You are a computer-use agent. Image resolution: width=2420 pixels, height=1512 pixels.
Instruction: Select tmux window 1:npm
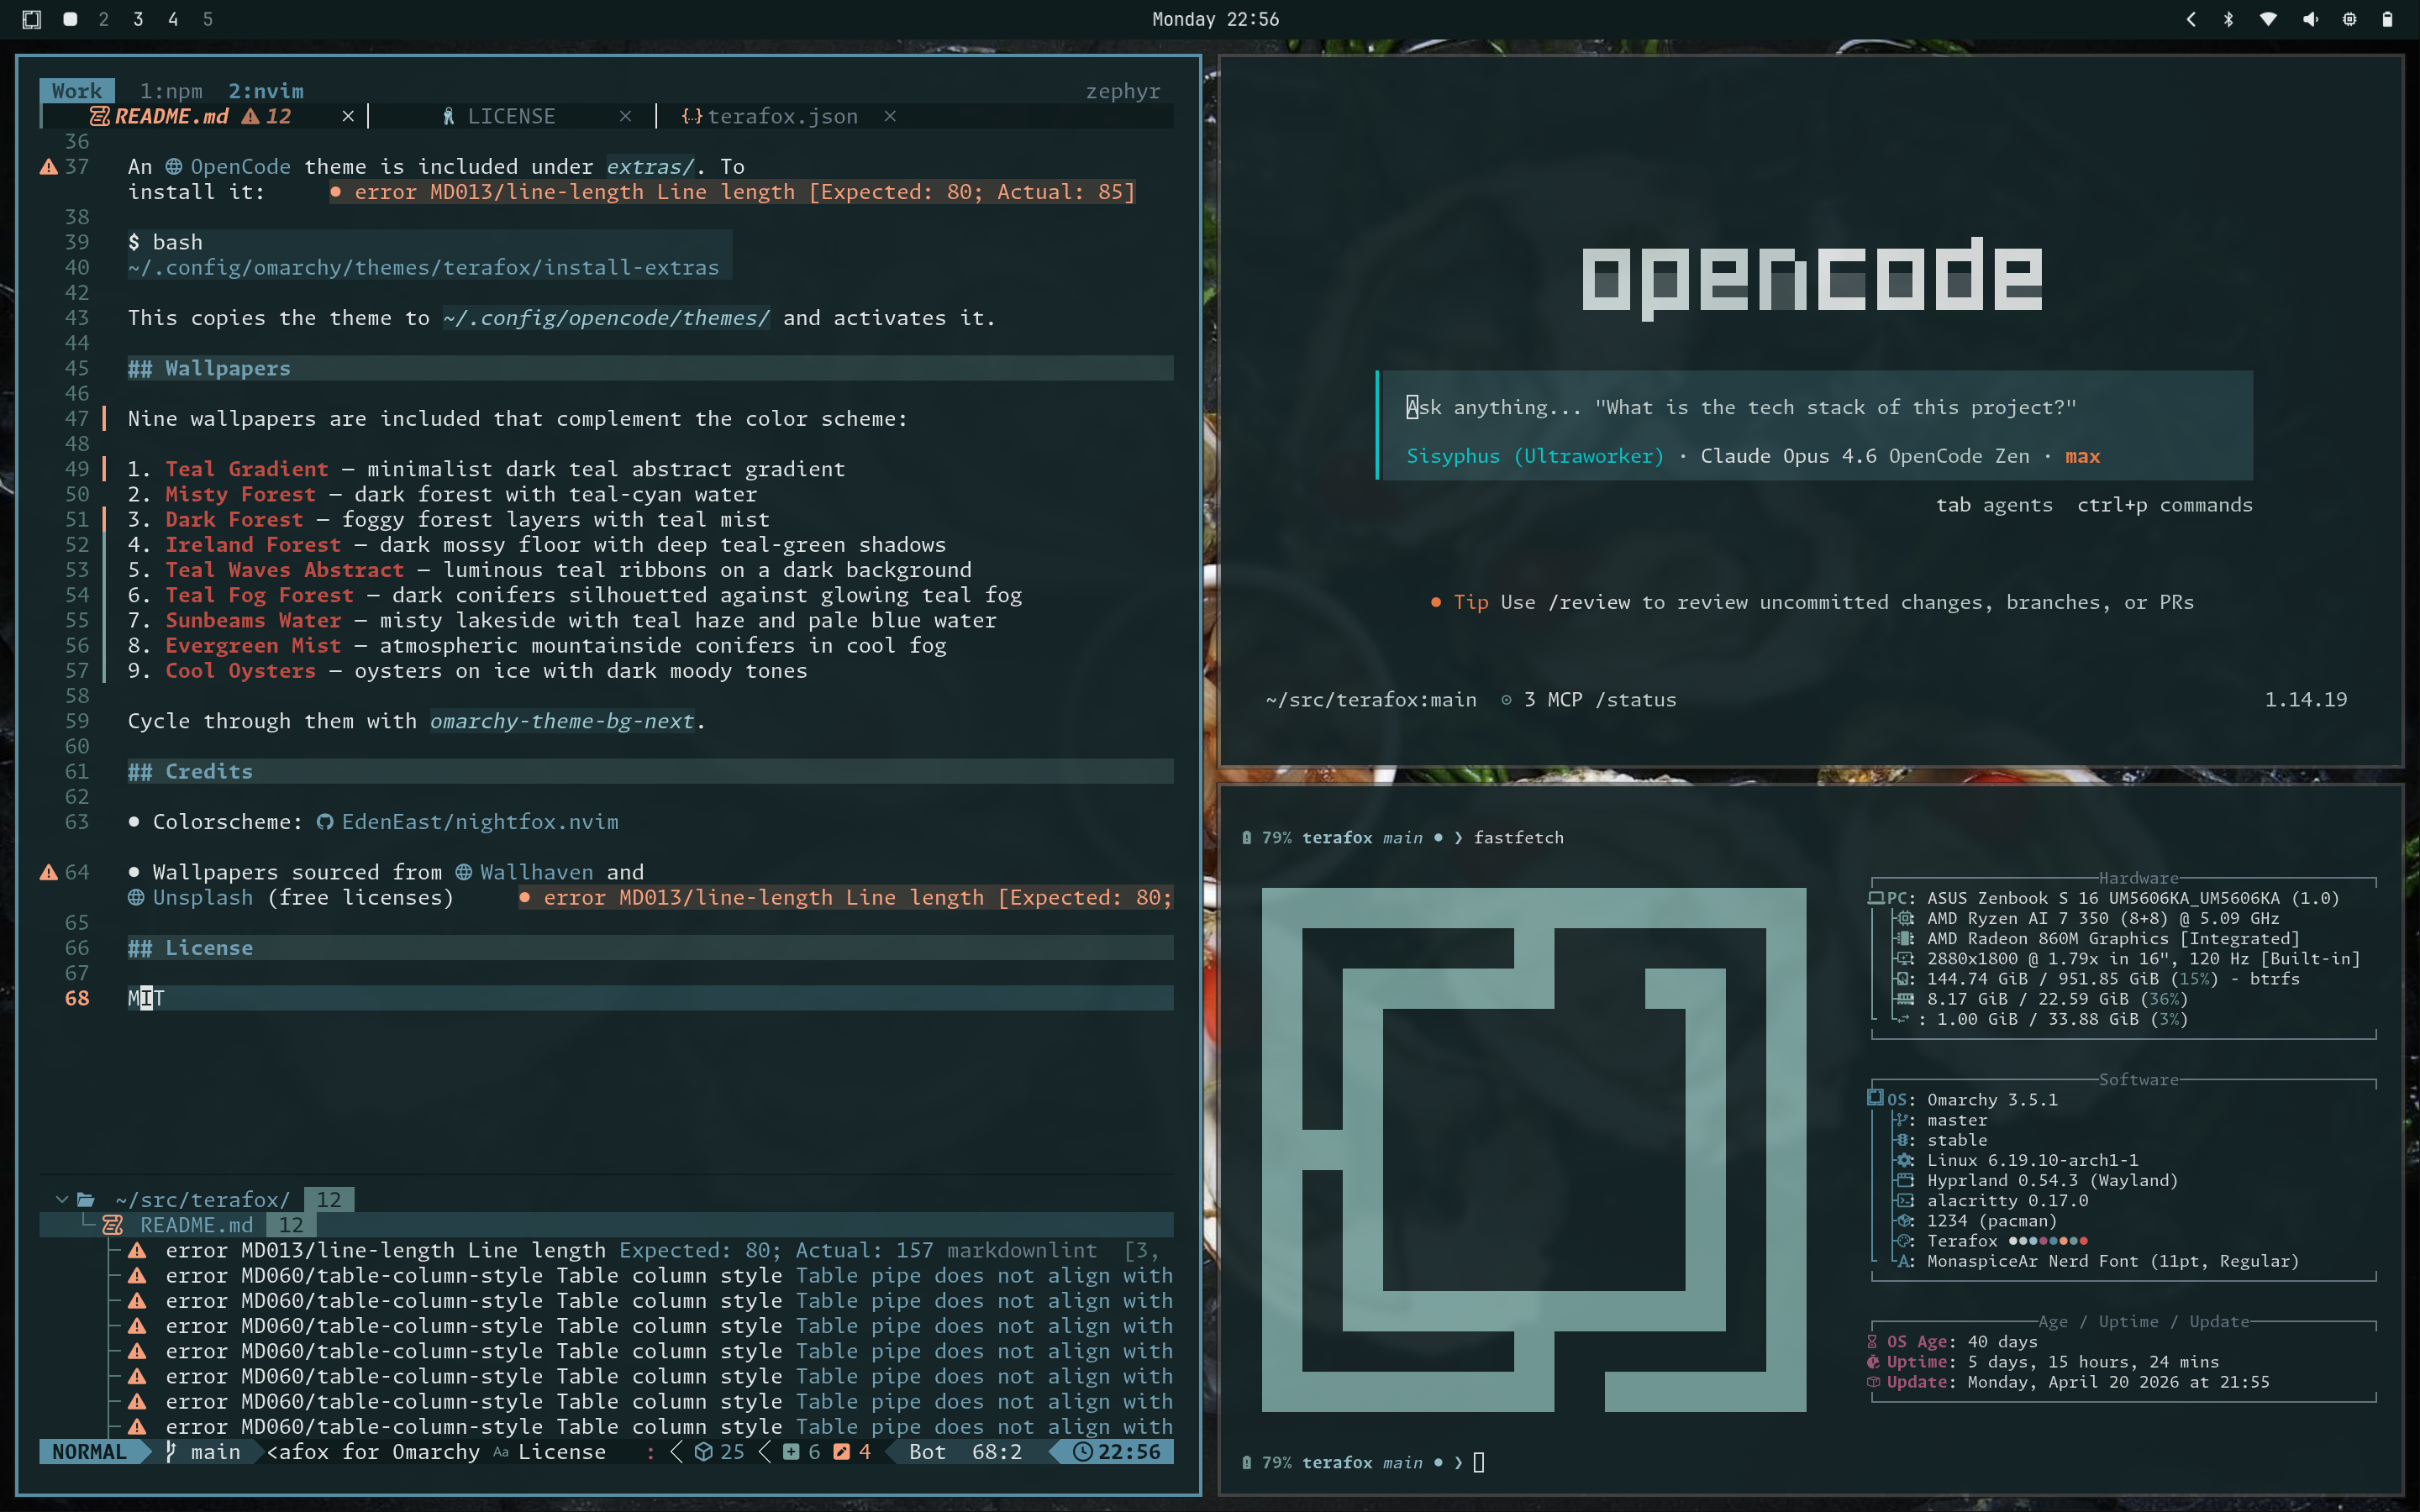click(171, 91)
